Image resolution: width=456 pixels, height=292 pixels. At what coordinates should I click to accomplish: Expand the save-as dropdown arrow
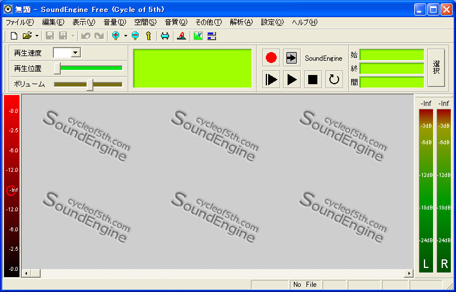[x=73, y=36]
